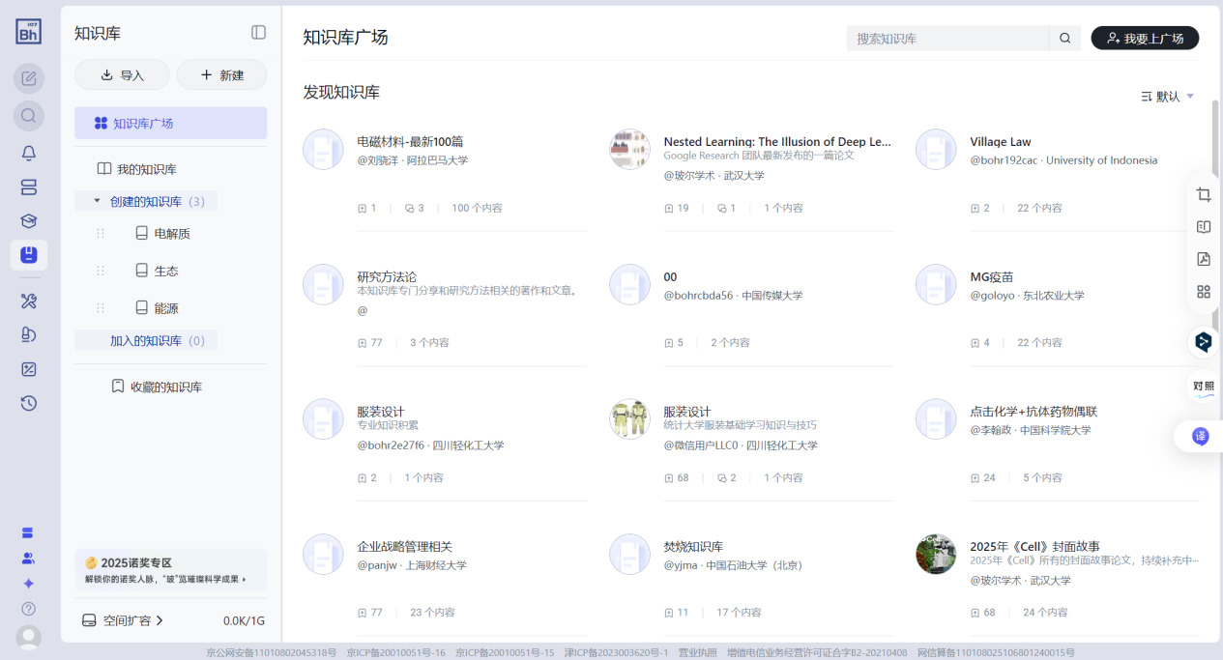Click the magnifier search button beside search box

pos(1064,39)
